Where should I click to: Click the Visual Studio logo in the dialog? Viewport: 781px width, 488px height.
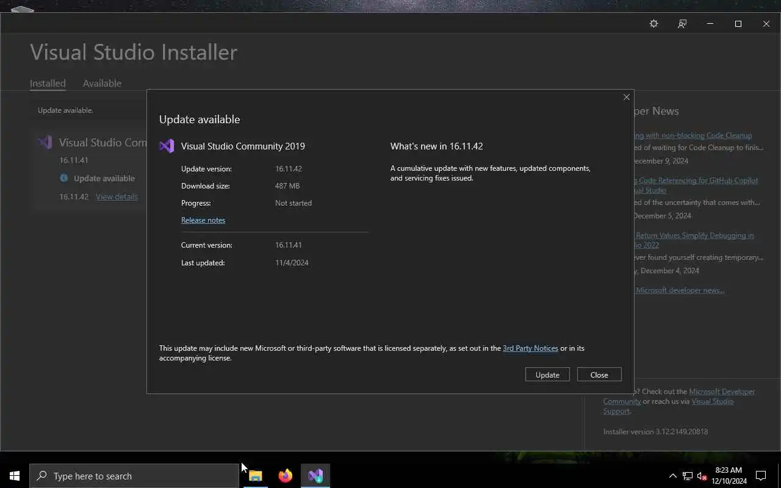(x=167, y=146)
